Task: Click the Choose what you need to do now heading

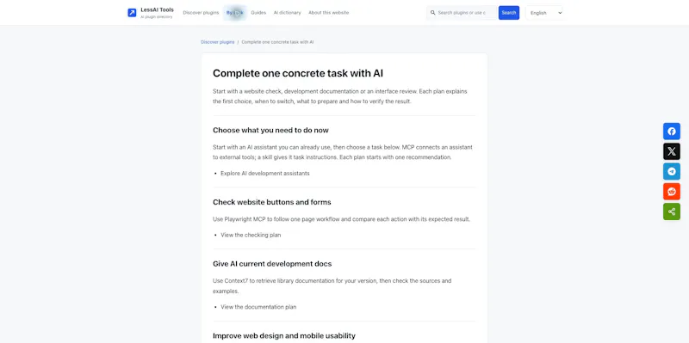Action: point(270,131)
